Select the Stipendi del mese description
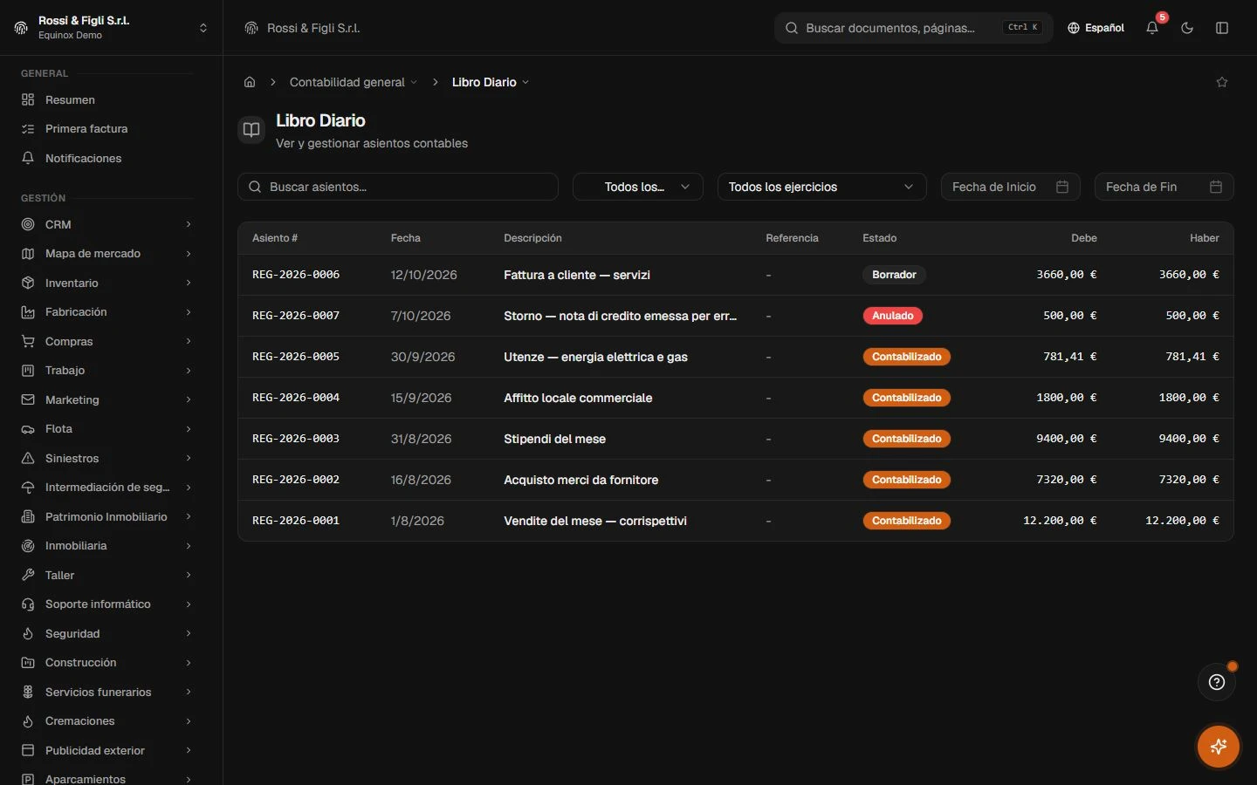 pos(554,439)
